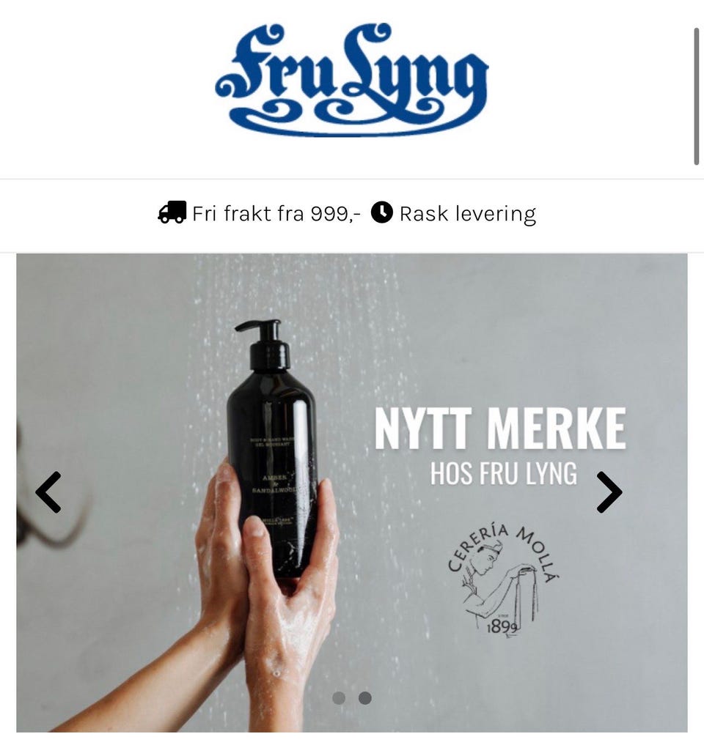Advance carousel with right chevron arrow
This screenshot has height=745, width=704.
point(609,492)
